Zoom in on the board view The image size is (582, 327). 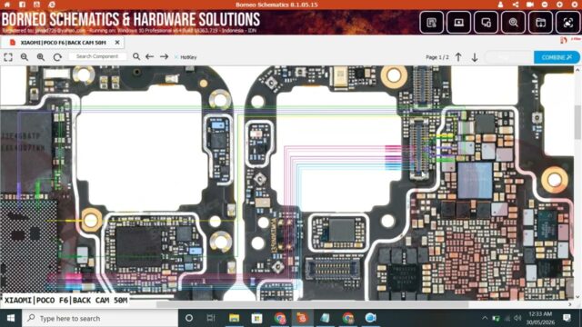[41, 57]
